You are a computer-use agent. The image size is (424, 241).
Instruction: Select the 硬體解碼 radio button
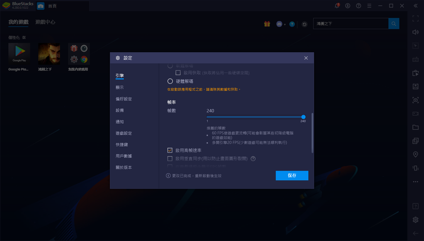point(170,81)
